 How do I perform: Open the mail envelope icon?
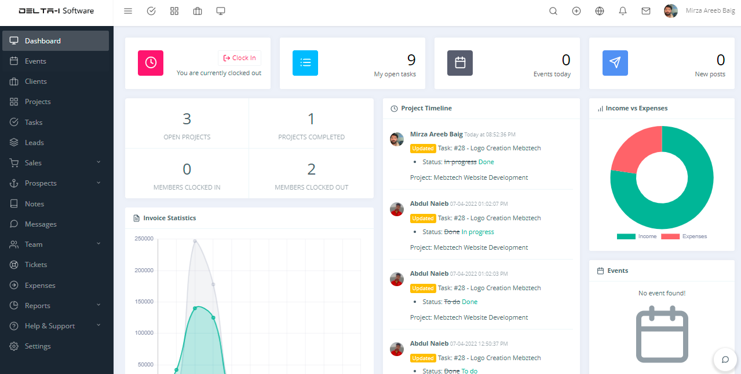point(646,11)
